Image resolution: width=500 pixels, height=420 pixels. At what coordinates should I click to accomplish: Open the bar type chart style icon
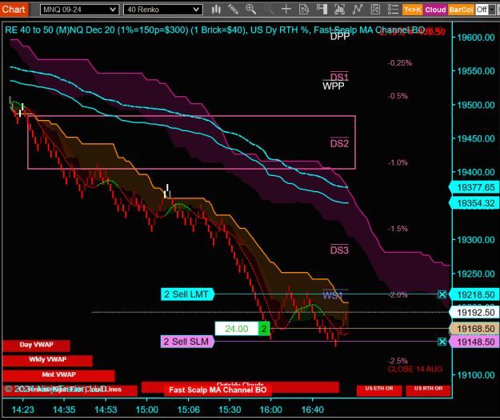(216, 10)
